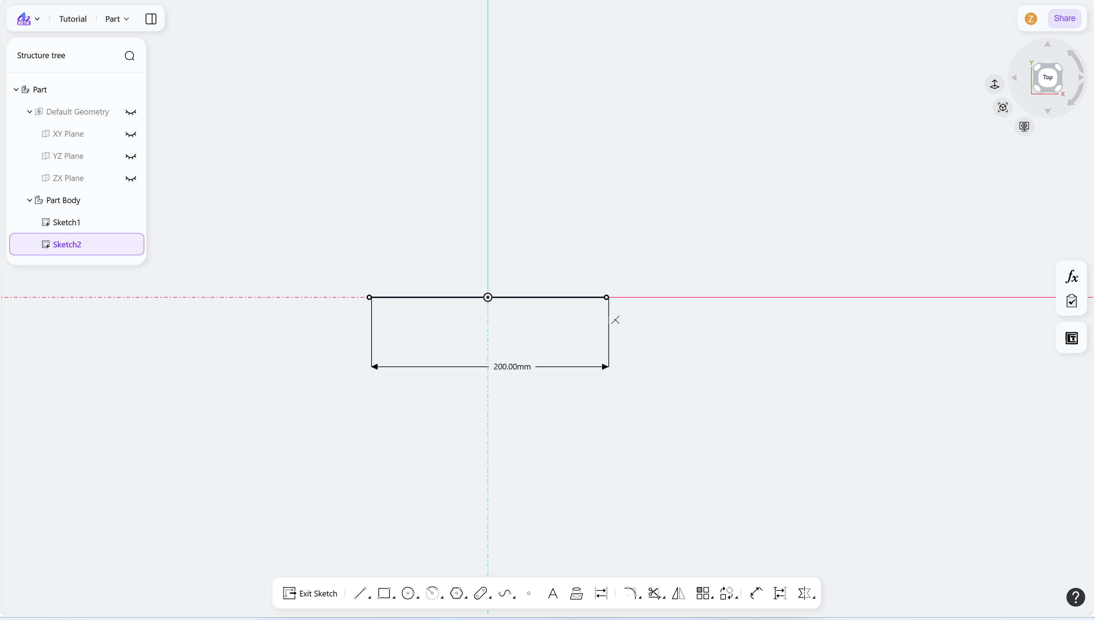Viewport: 1095px width, 620px height.
Task: Open the properties table panel
Action: tap(1071, 338)
